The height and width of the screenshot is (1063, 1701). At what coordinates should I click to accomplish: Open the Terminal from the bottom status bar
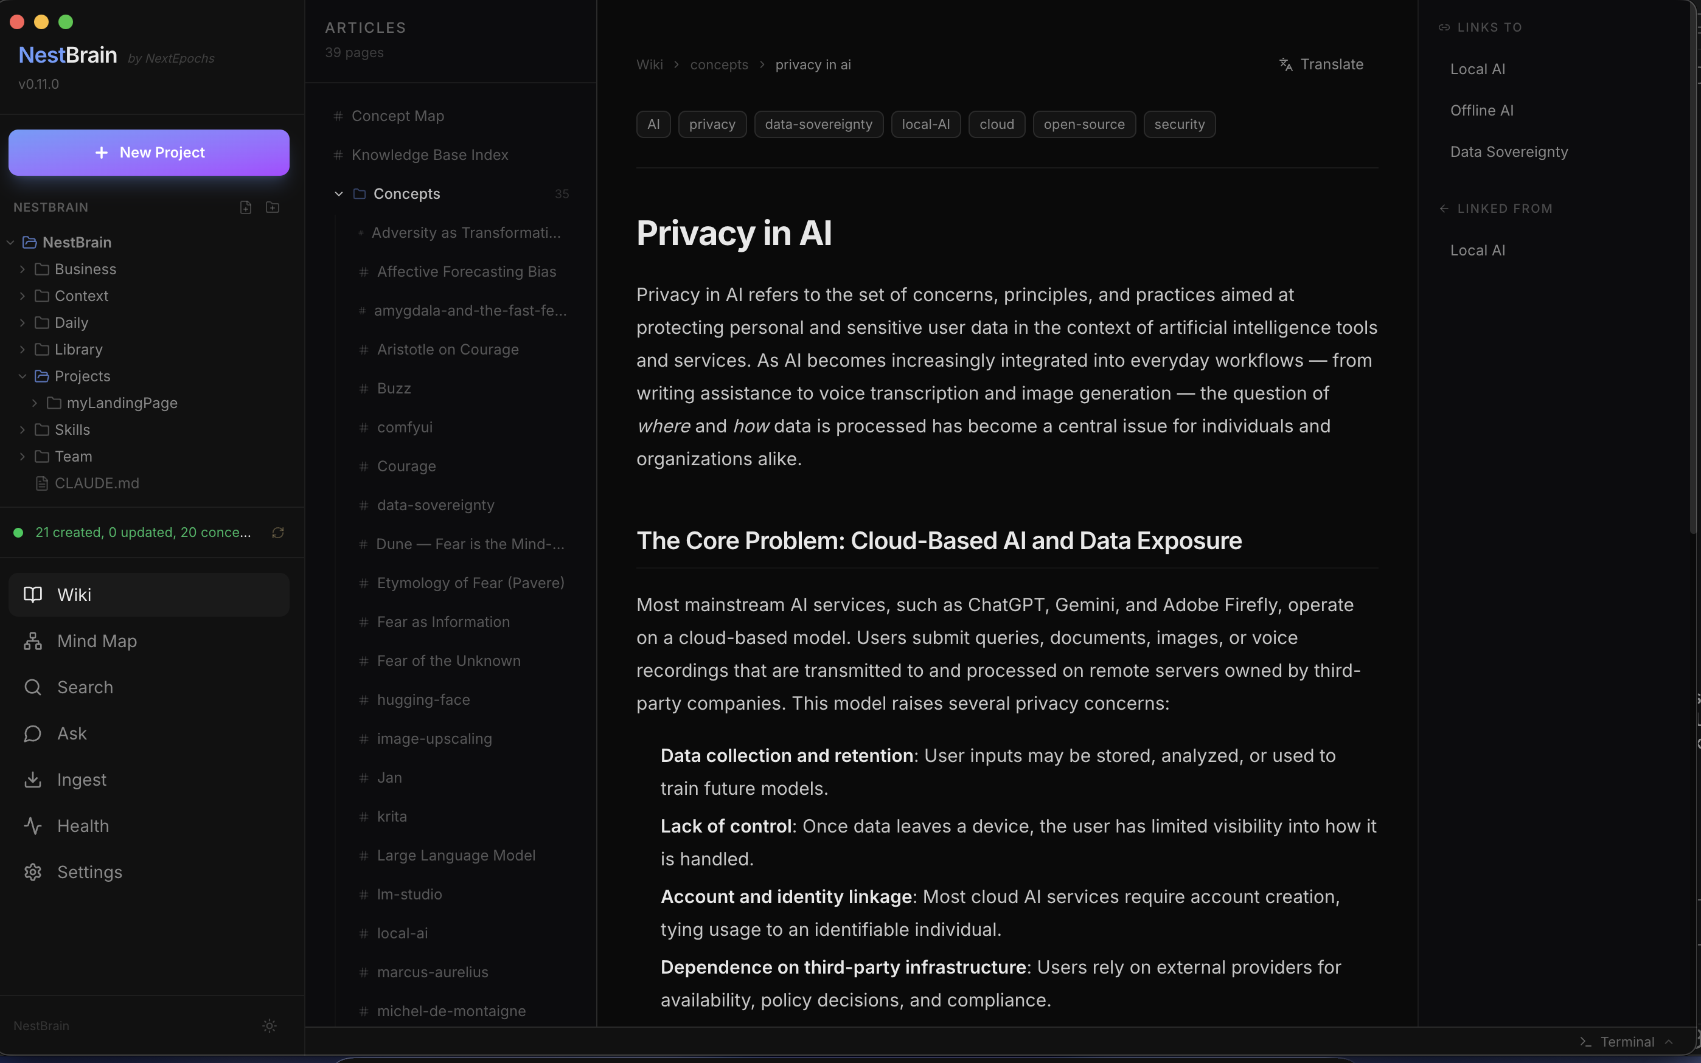click(1626, 1041)
